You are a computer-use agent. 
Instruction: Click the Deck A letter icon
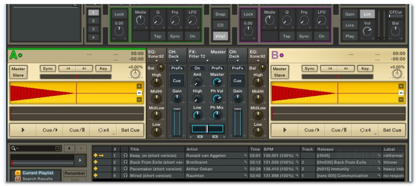tap(13, 55)
